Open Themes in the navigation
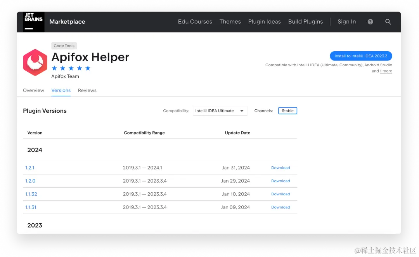The image size is (419, 257). [x=230, y=22]
